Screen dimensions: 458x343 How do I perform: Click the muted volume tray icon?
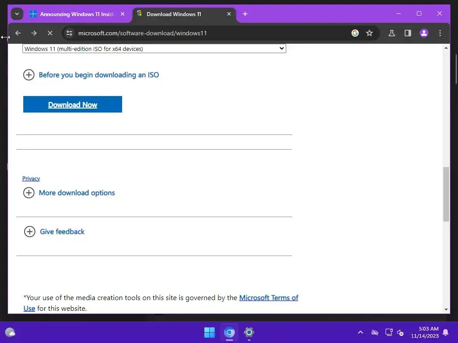(x=400, y=332)
